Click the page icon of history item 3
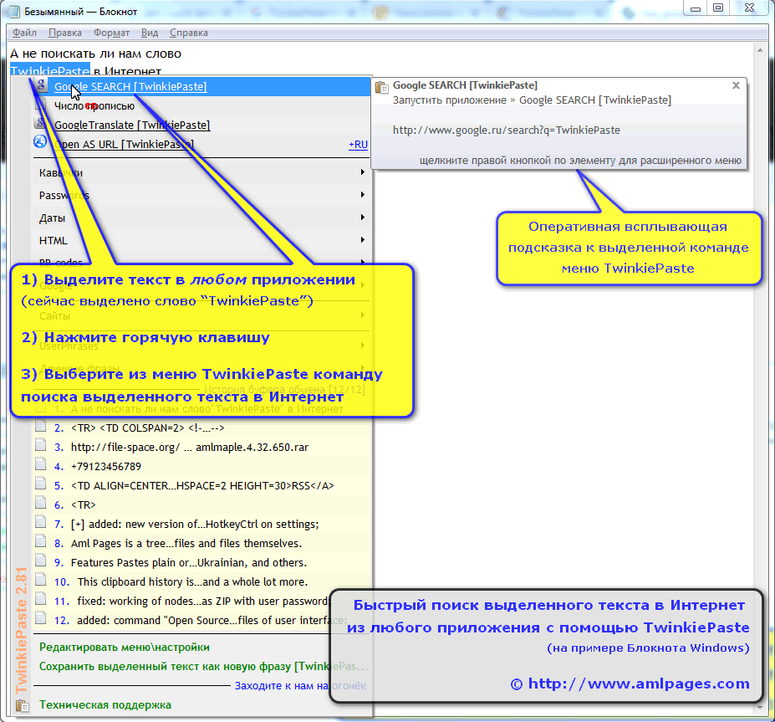775x722 pixels. [40, 445]
